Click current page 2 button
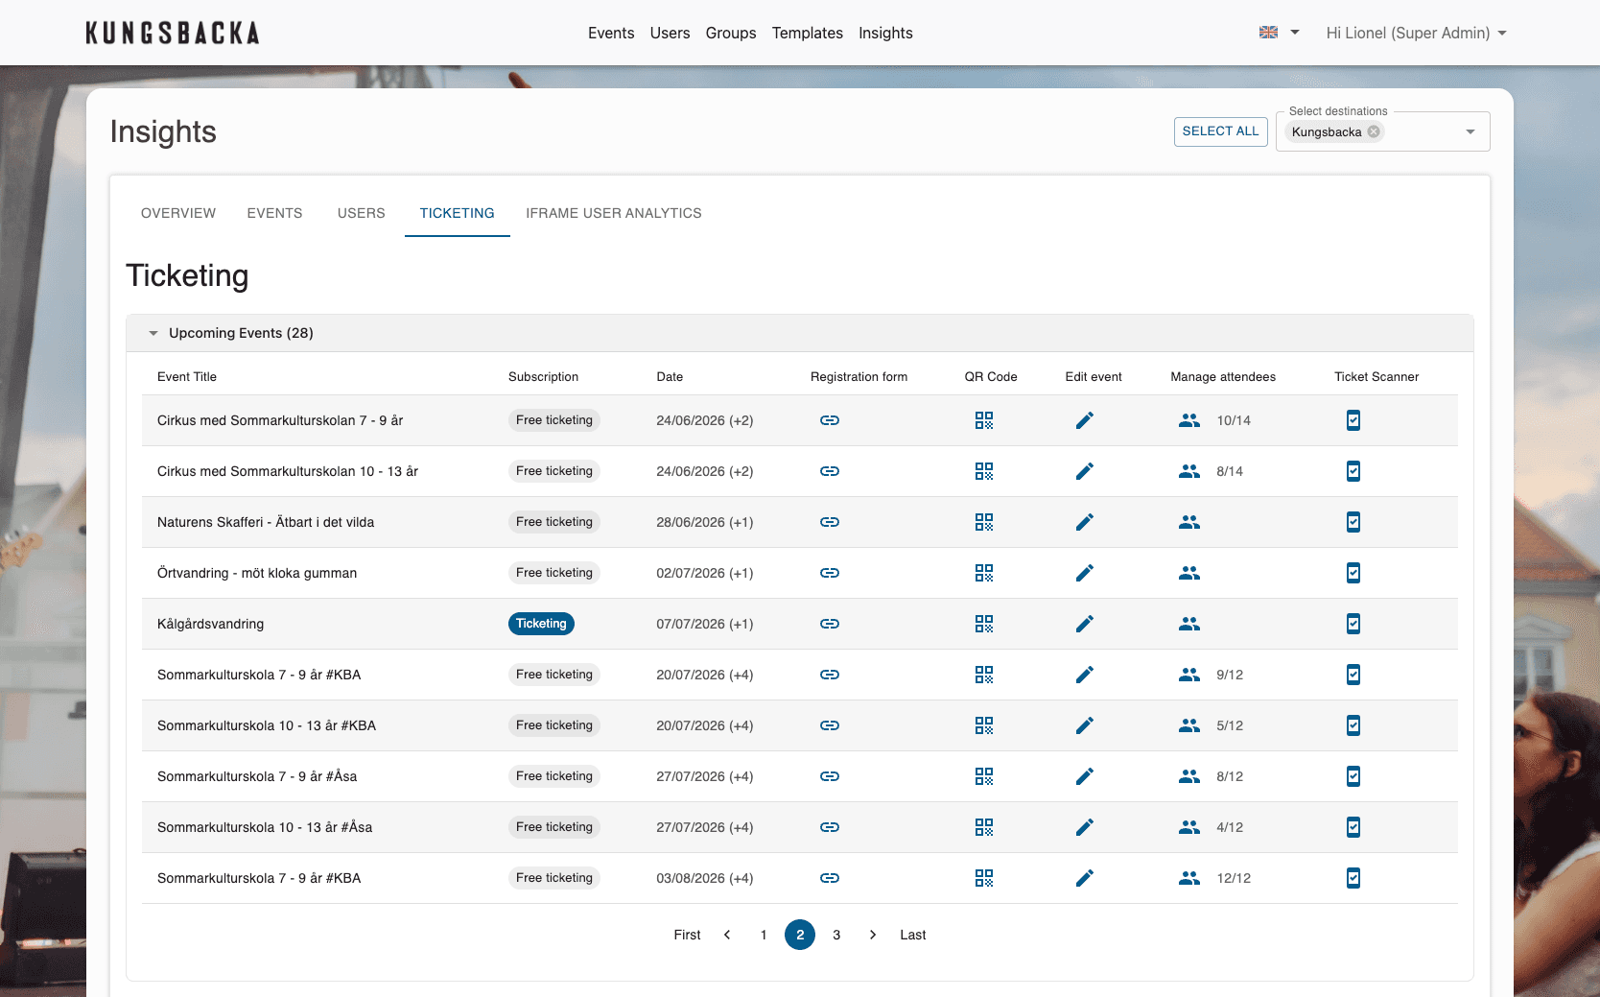This screenshot has height=997, width=1600. tap(800, 935)
